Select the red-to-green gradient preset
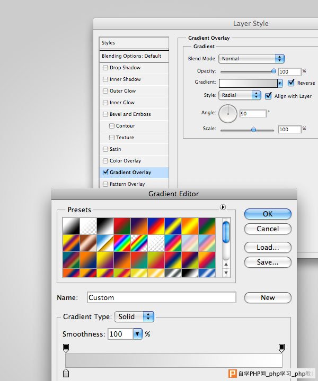Screen dimensions: 318x381 point(122,226)
